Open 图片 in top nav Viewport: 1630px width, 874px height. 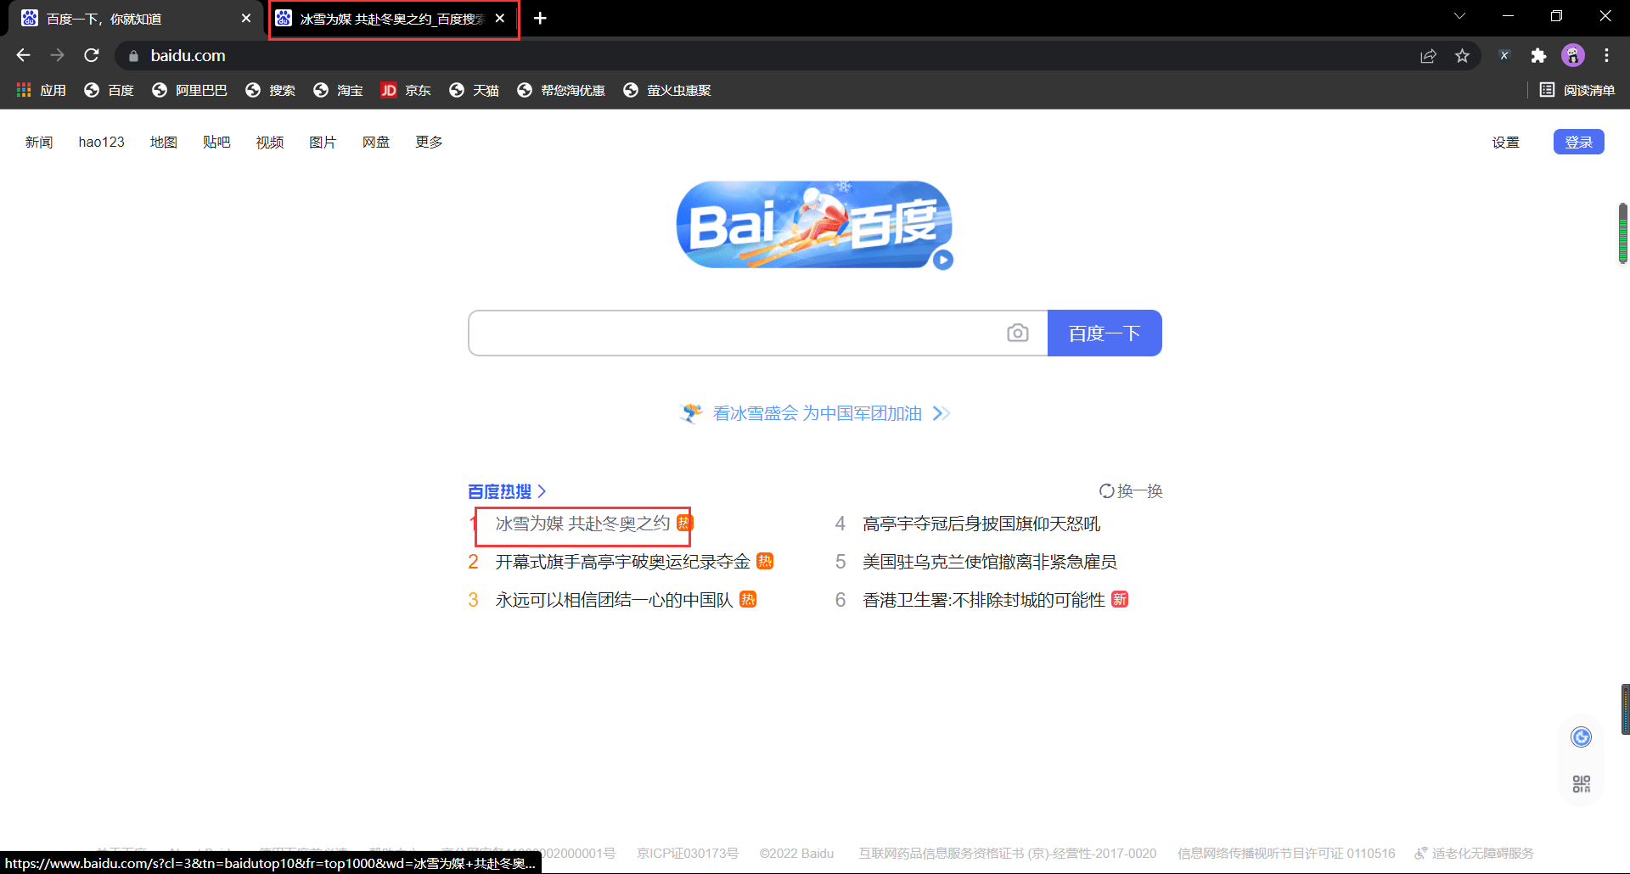coord(323,142)
